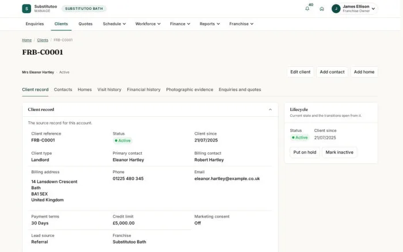Click the Active status badge in Client record
403x252 pixels.
[123, 141]
